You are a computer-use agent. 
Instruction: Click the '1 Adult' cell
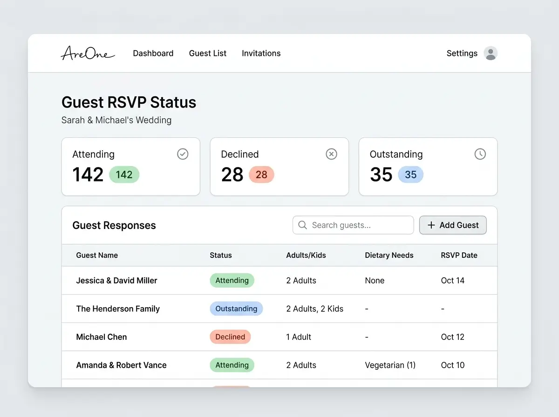pyautogui.click(x=299, y=337)
